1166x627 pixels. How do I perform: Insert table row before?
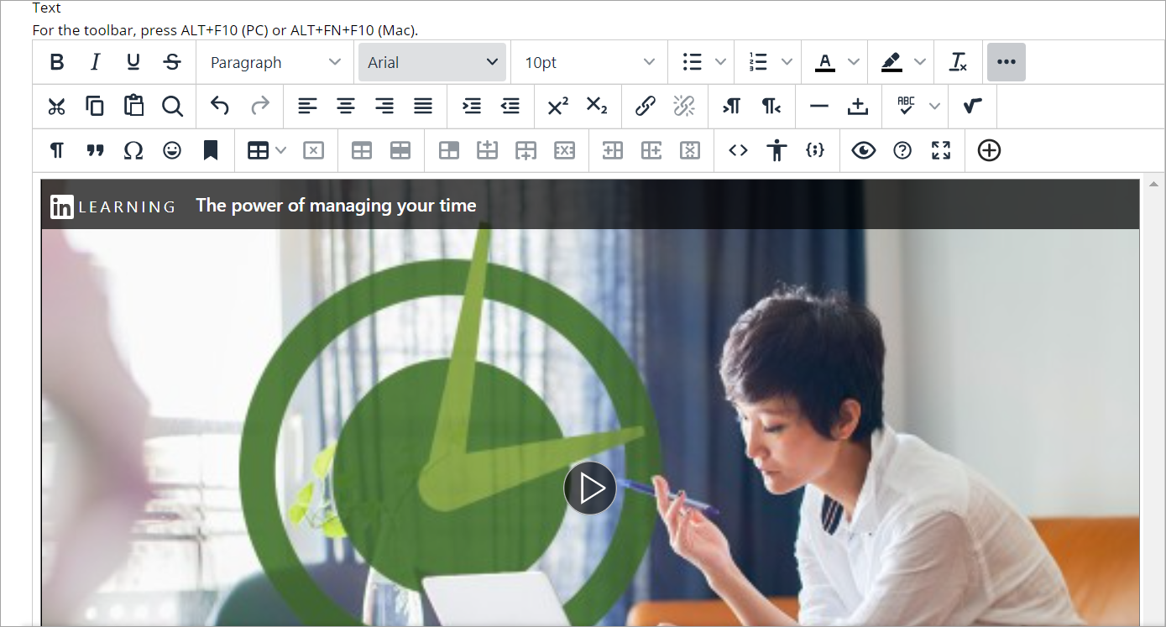pyautogui.click(x=487, y=150)
